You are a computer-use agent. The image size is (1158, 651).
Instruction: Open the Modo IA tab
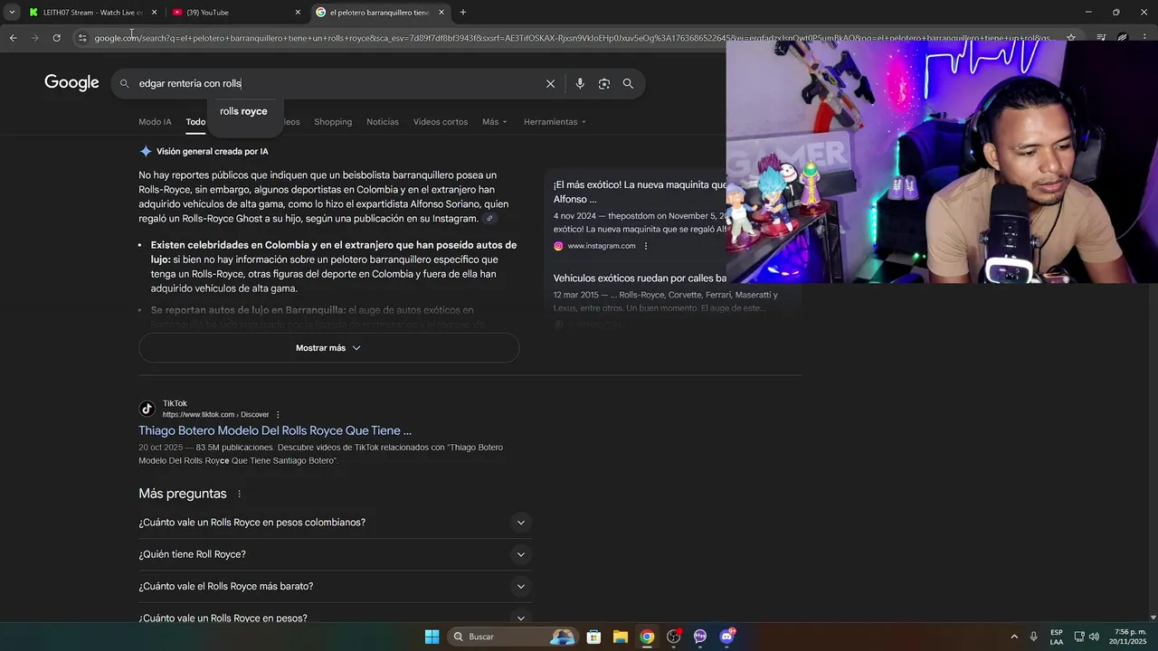pyautogui.click(x=155, y=122)
